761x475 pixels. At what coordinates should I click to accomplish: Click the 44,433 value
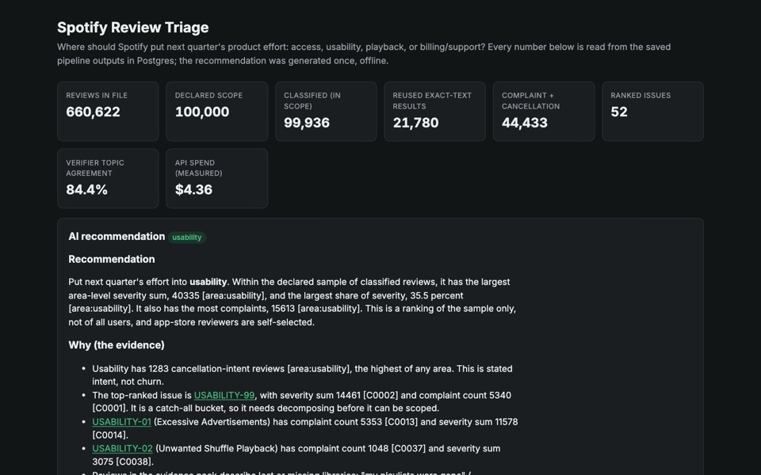point(525,123)
